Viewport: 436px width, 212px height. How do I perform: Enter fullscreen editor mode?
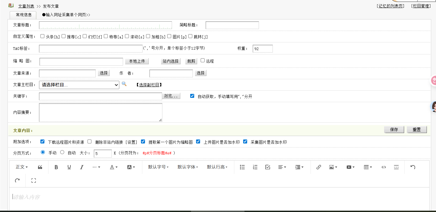33,181
